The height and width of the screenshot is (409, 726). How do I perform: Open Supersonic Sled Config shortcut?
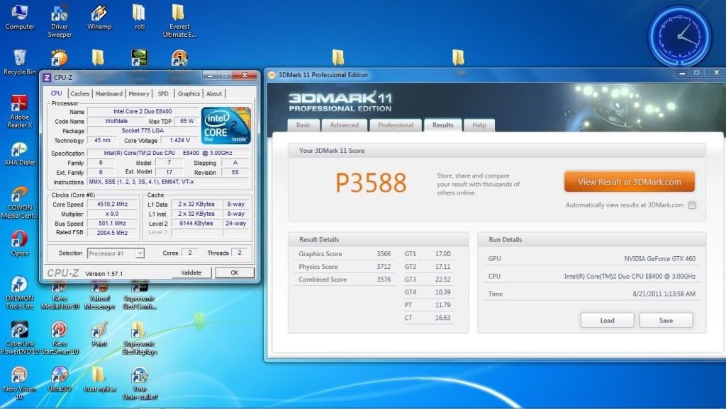click(x=139, y=296)
